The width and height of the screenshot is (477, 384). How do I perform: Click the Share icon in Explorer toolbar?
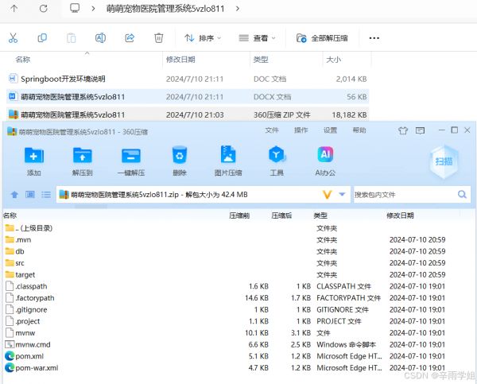coord(130,38)
